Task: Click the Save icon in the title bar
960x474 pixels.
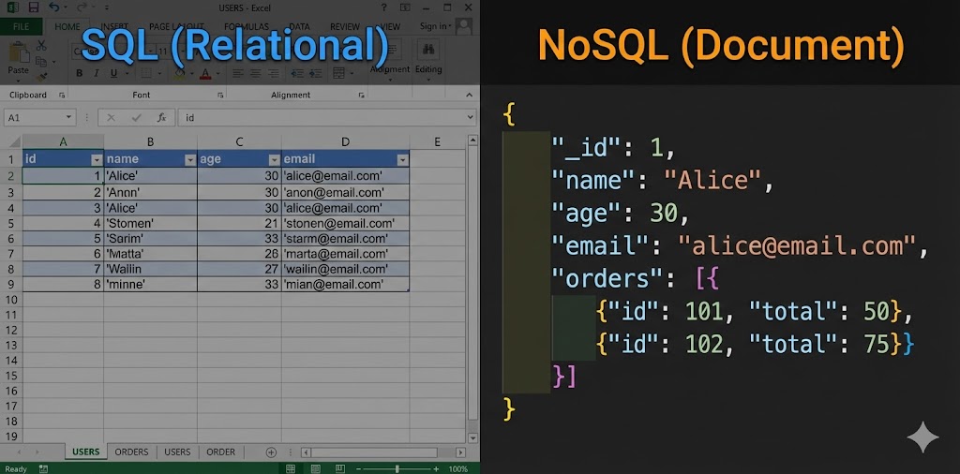Action: (x=34, y=7)
